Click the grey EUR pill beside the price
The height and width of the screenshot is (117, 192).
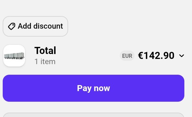127,56
